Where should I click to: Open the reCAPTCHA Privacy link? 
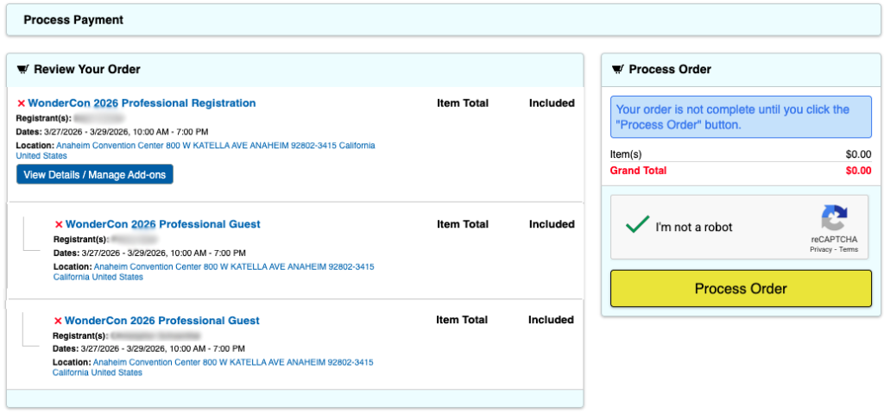point(820,249)
